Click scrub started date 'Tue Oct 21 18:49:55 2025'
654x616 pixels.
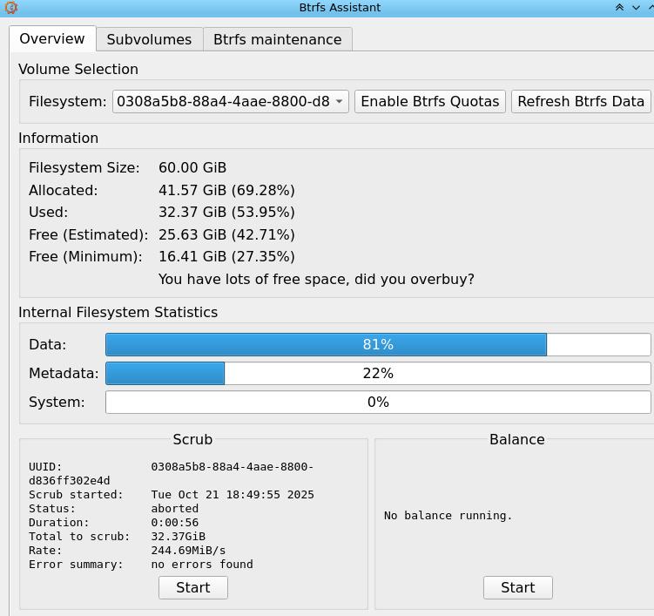[233, 495]
